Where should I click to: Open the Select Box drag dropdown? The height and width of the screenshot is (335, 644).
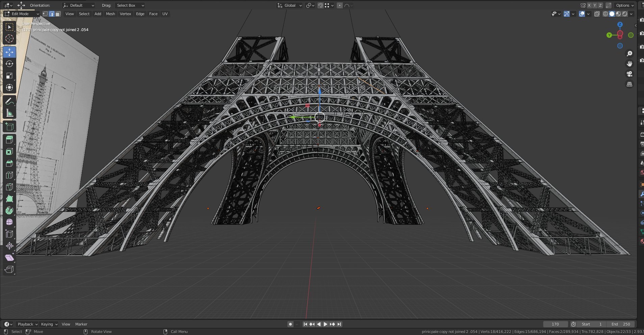130,5
